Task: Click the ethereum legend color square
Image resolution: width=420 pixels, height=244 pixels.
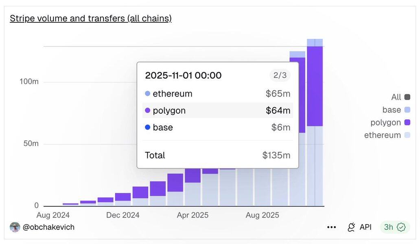Action: pos(407,135)
